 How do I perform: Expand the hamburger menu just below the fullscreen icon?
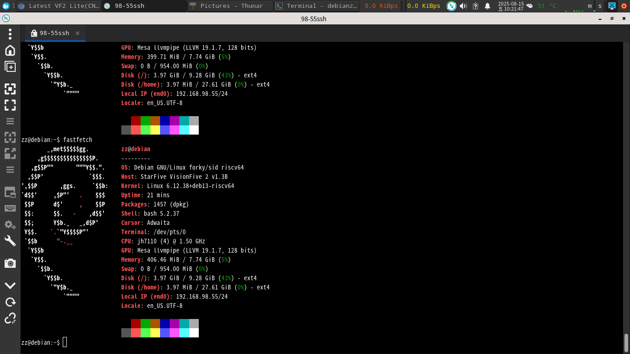point(10,121)
